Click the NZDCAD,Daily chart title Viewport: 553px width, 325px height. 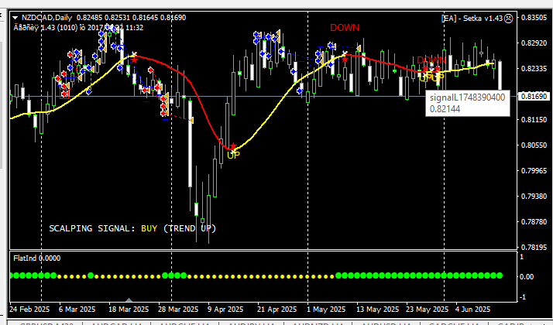pyautogui.click(x=46, y=18)
